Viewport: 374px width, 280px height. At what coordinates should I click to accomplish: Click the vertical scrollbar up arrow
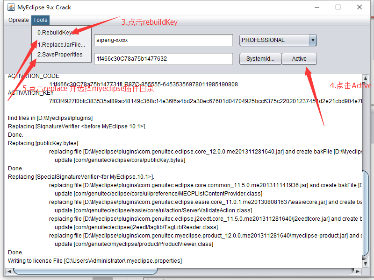pos(365,78)
